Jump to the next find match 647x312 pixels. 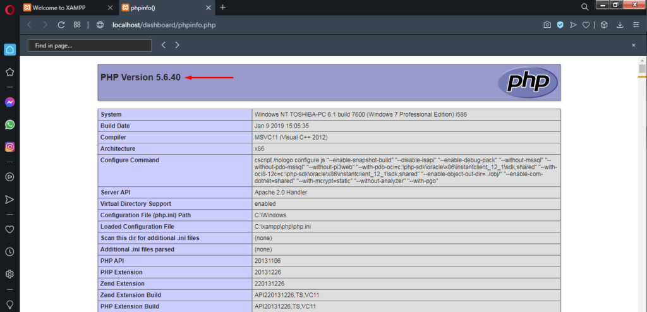click(x=177, y=45)
